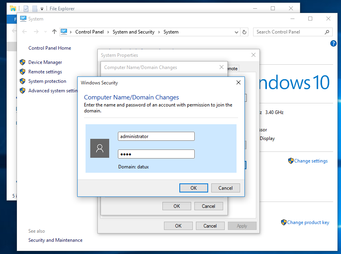Image resolution: width=341 pixels, height=254 pixels.
Task: Open Customize Quick Access Toolbar arrow in File Explorer
Action: tap(42, 9)
